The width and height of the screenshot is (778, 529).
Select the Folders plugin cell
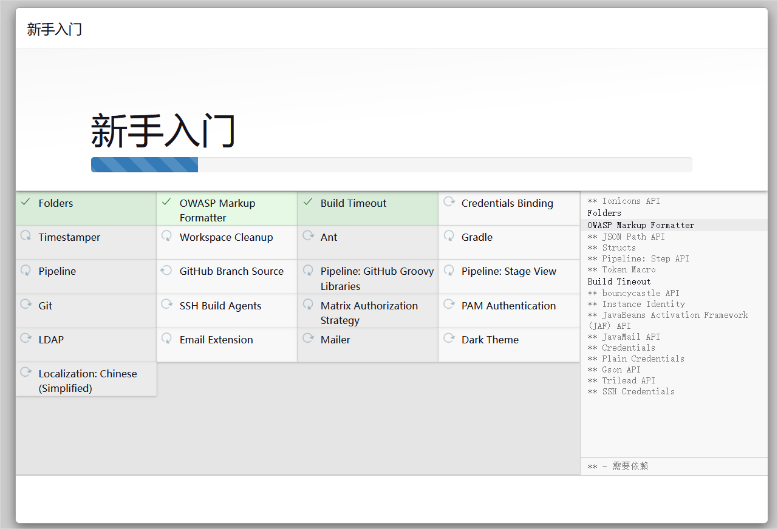coord(86,209)
